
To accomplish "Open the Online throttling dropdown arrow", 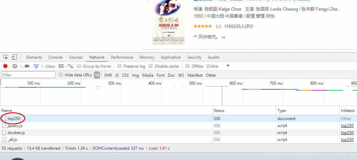I will click(228, 66).
